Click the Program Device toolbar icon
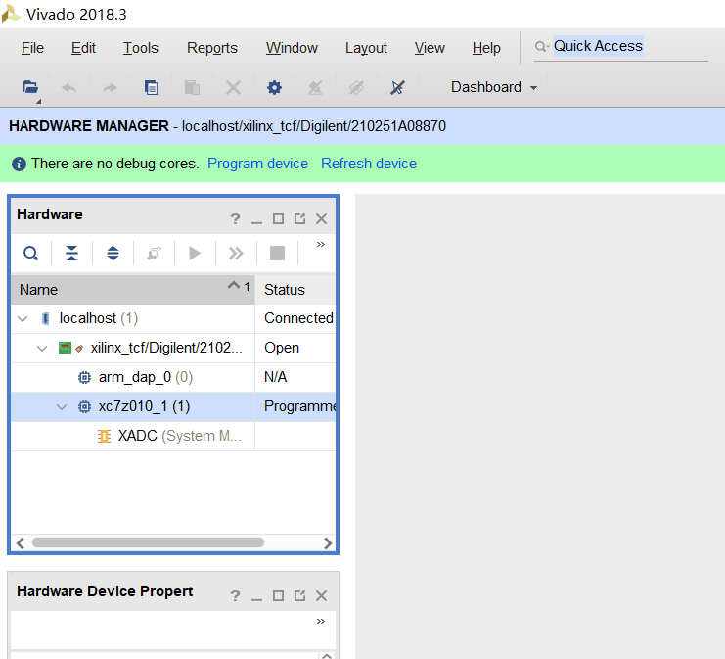Viewport: 725px width, 659px height. coord(315,87)
